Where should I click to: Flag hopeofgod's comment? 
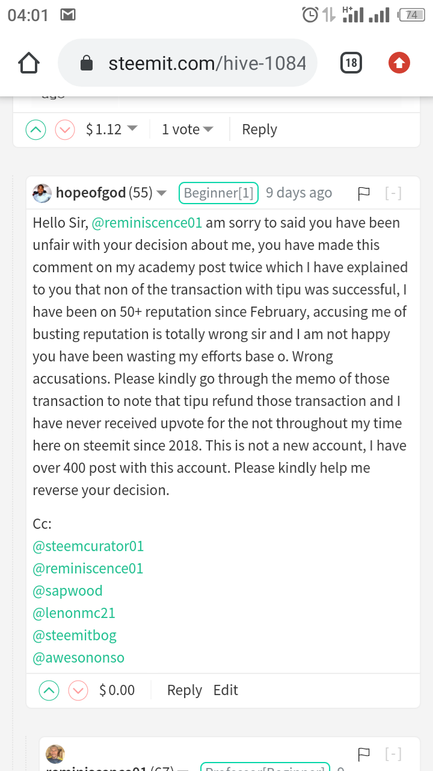coord(364,193)
